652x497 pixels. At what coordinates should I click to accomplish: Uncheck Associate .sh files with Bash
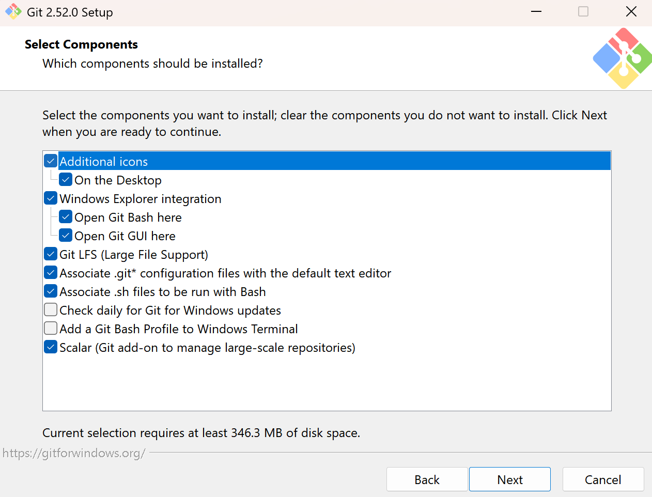click(x=51, y=291)
